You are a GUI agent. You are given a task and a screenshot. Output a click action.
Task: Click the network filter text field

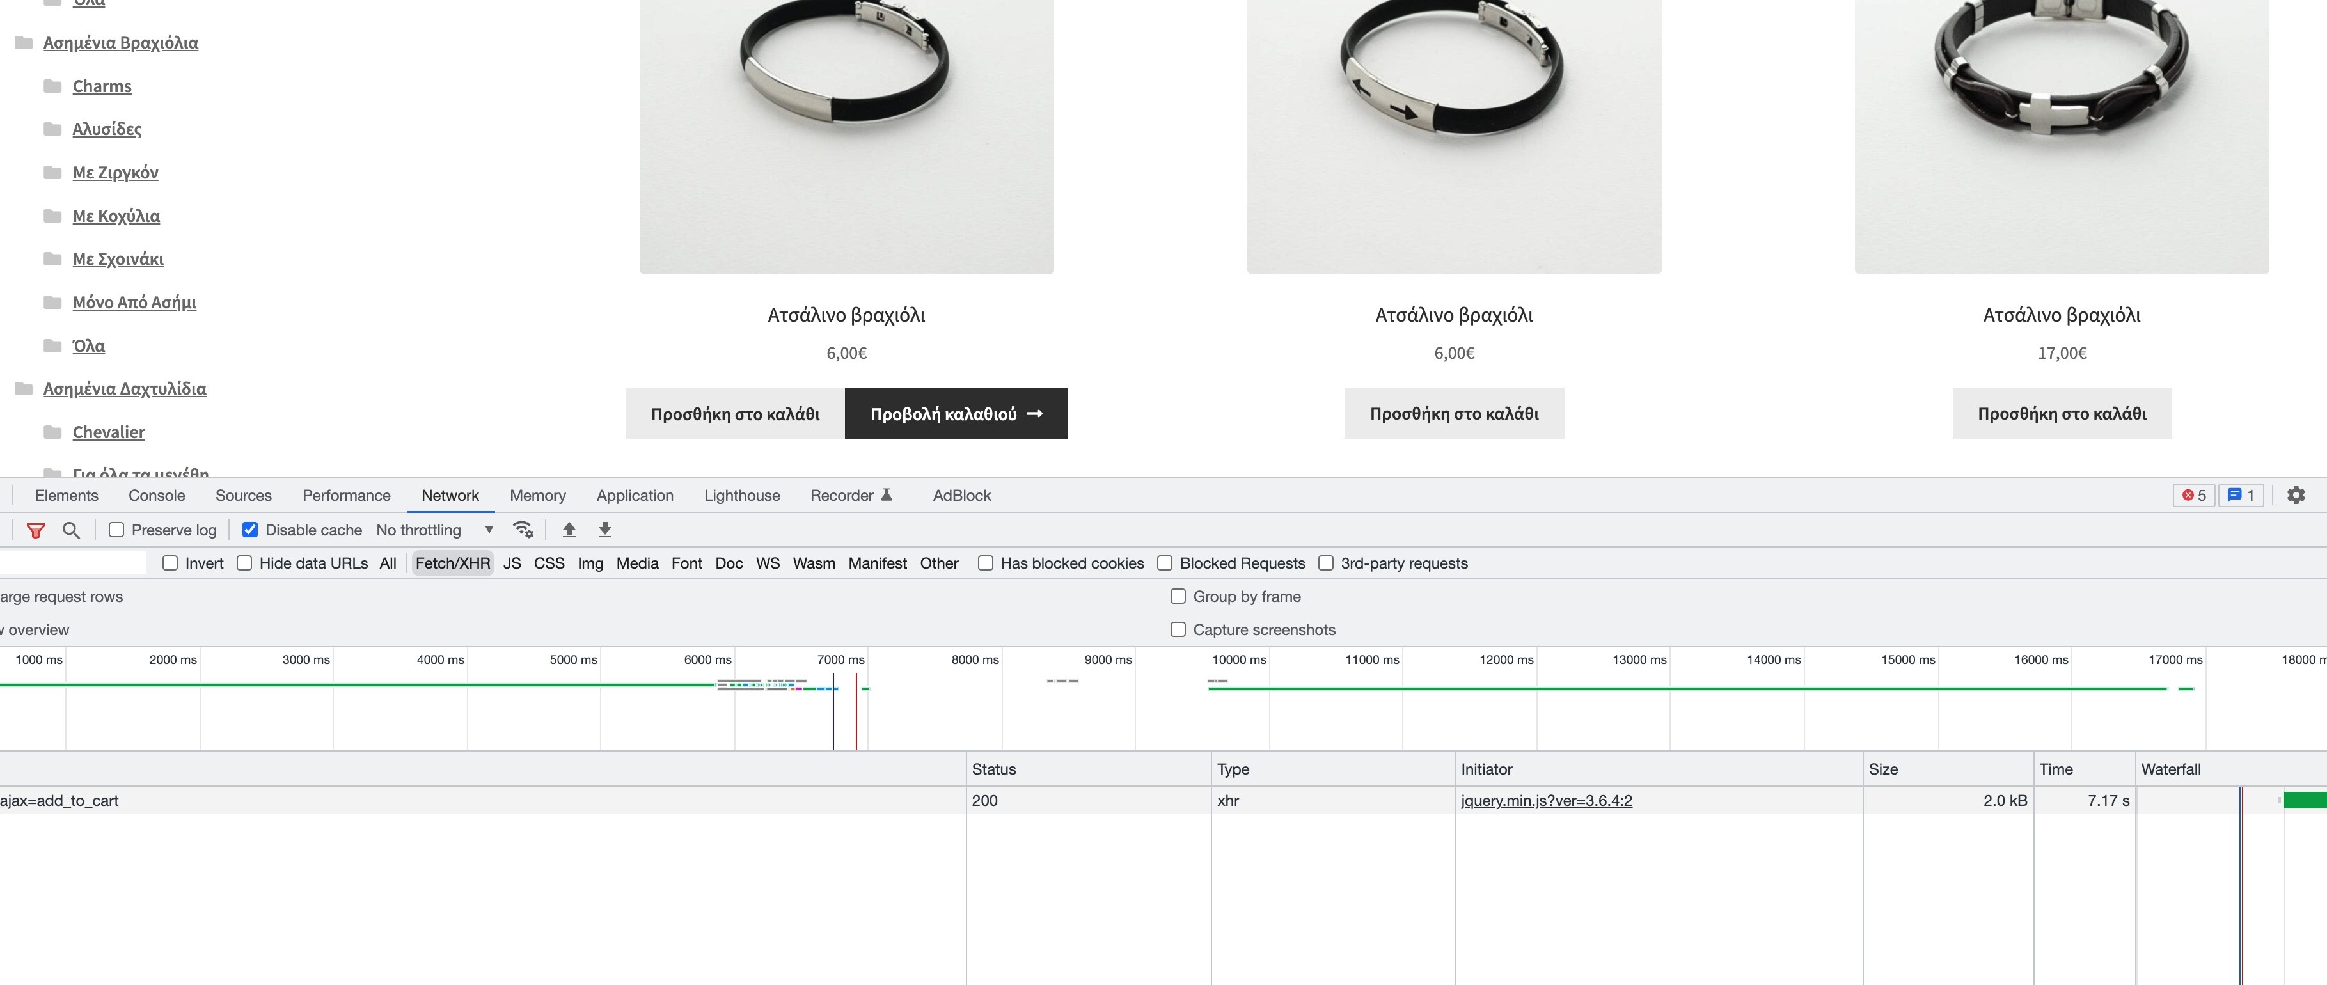[x=72, y=564]
